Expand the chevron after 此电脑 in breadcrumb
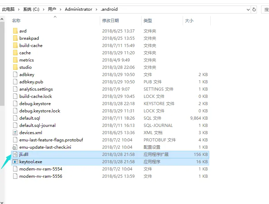The height and width of the screenshot is (204, 269). pos(19,9)
